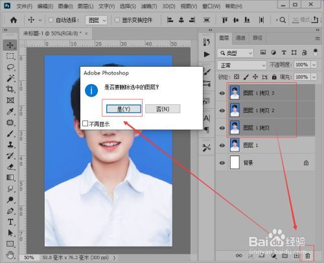This screenshot has height=263, width=324.
Task: Confirm deletion with 是(Y) button
Action: [x=124, y=109]
